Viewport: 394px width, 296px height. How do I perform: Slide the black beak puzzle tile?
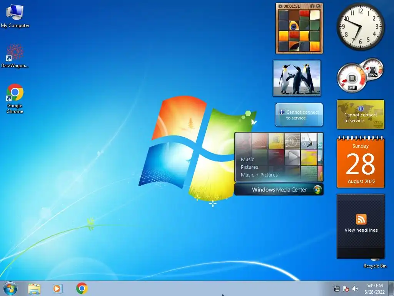pos(294,46)
